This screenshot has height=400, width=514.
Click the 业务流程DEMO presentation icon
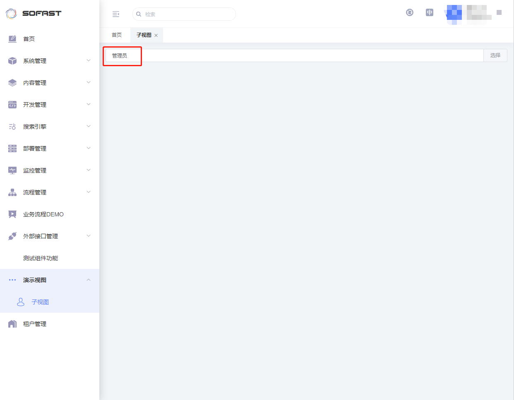(12, 214)
